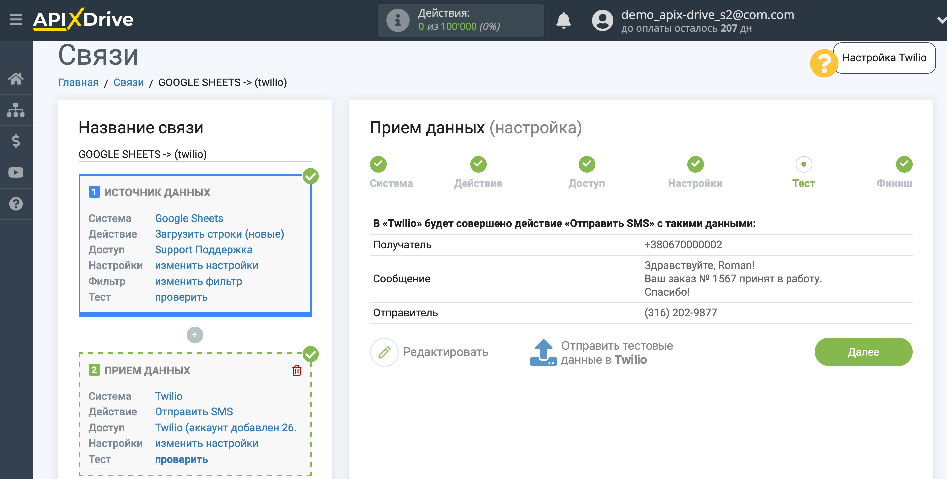Click the Действия counter panel
947x479 pixels.
pyautogui.click(x=461, y=20)
